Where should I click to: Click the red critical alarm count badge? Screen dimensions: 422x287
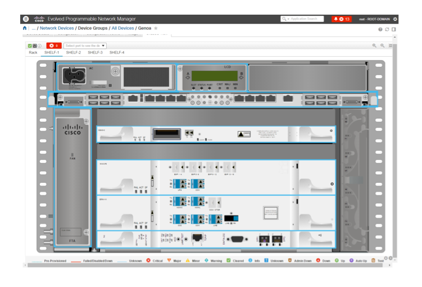pyautogui.click(x=54, y=46)
